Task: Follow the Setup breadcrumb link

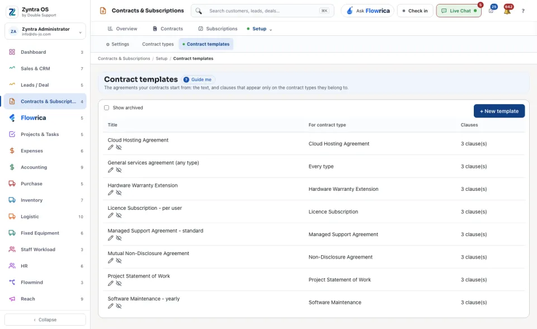Action: (x=162, y=59)
